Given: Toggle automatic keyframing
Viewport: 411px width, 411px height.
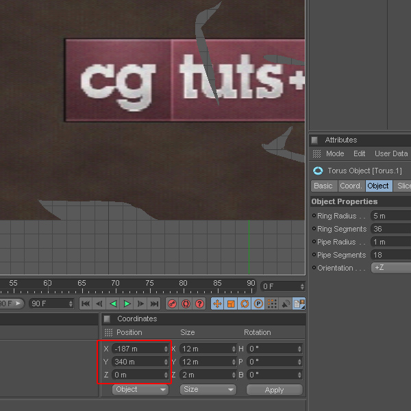Looking at the screenshot, I should pyautogui.click(x=186, y=303).
